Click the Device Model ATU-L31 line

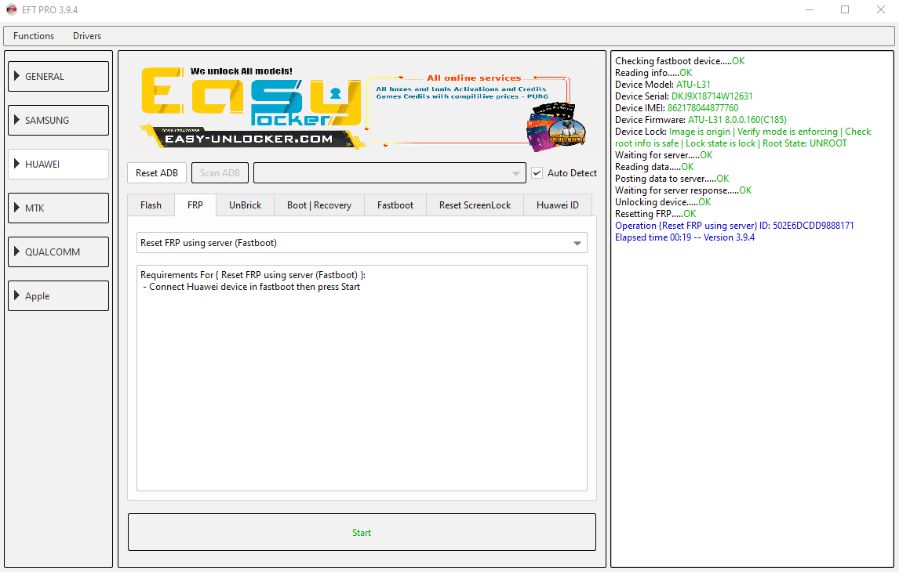pyautogui.click(x=663, y=84)
